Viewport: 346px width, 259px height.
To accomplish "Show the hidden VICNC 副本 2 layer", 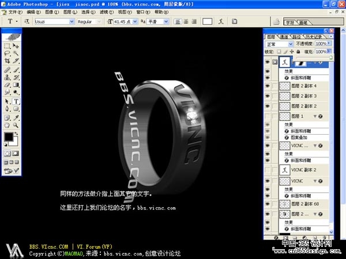I will (x=268, y=170).
